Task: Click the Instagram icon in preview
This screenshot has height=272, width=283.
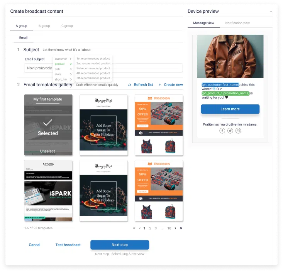Action: (238, 131)
